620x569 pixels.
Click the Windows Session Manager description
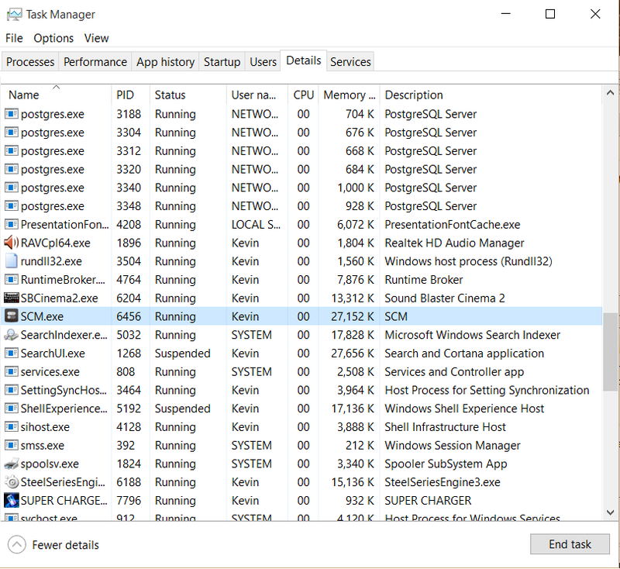453,446
